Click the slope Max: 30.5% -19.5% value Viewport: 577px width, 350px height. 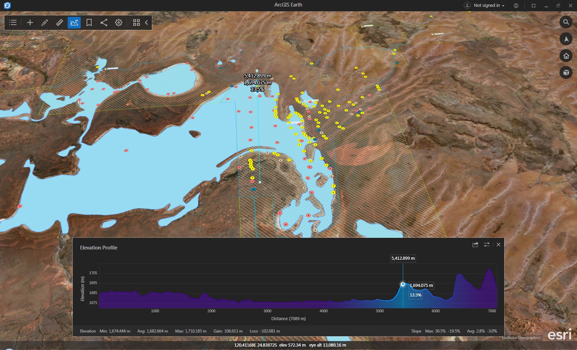click(442, 331)
